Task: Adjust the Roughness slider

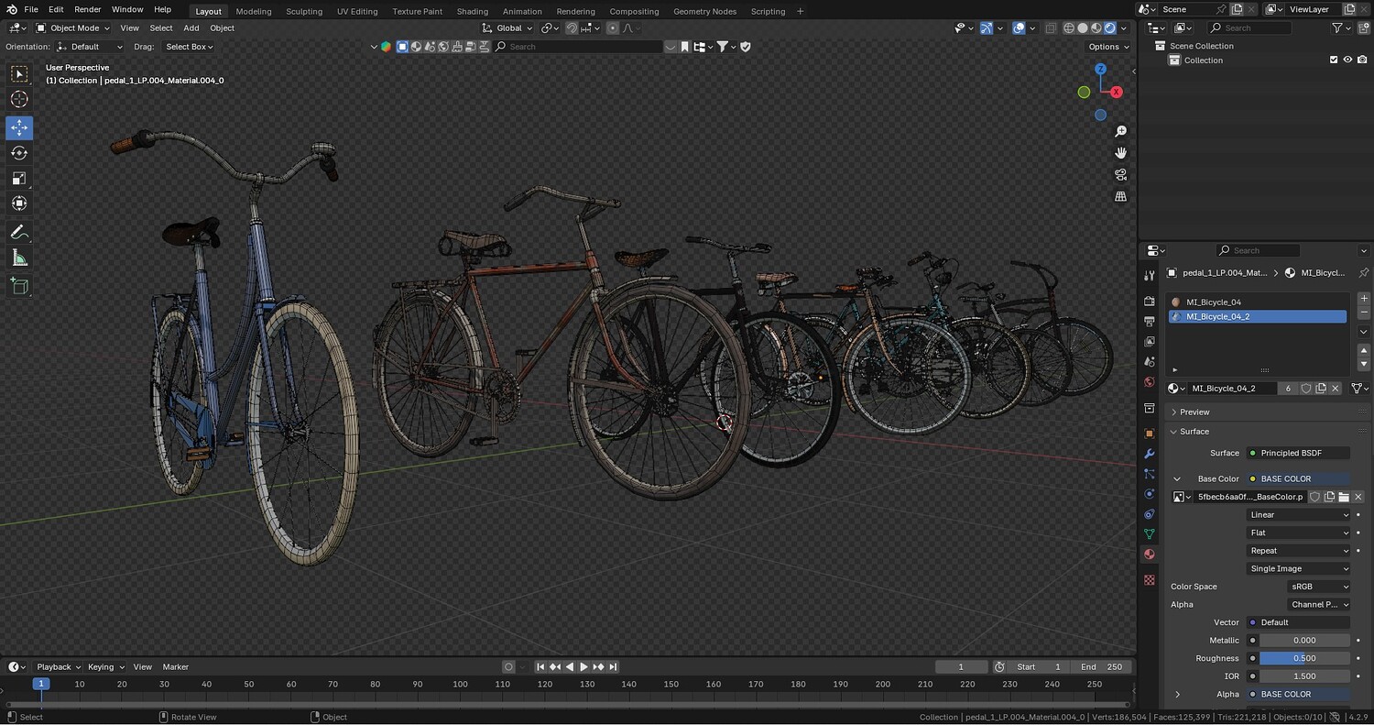Action: (1304, 658)
